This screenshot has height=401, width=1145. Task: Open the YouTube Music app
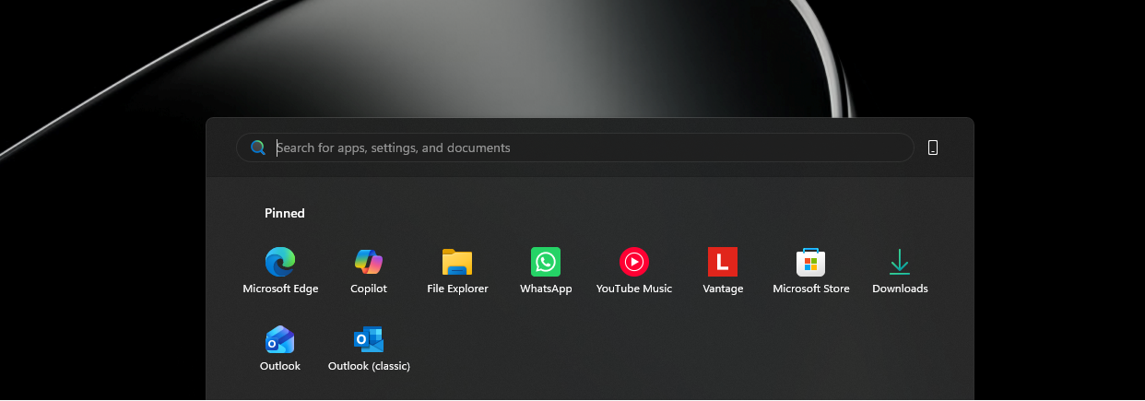[x=634, y=271]
